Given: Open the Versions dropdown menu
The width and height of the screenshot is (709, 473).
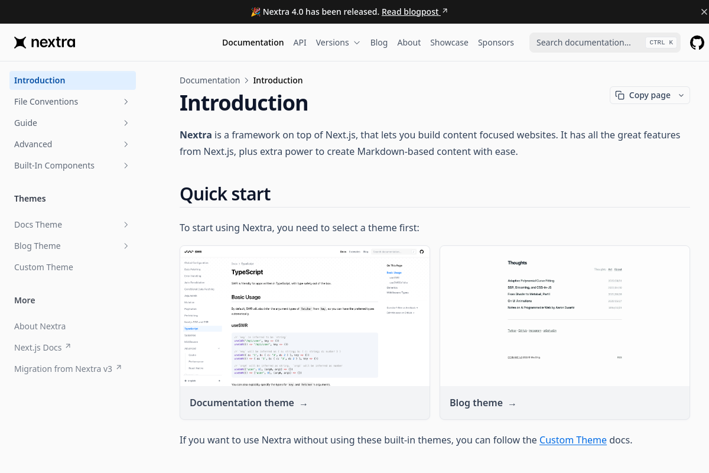Looking at the screenshot, I should [338, 43].
